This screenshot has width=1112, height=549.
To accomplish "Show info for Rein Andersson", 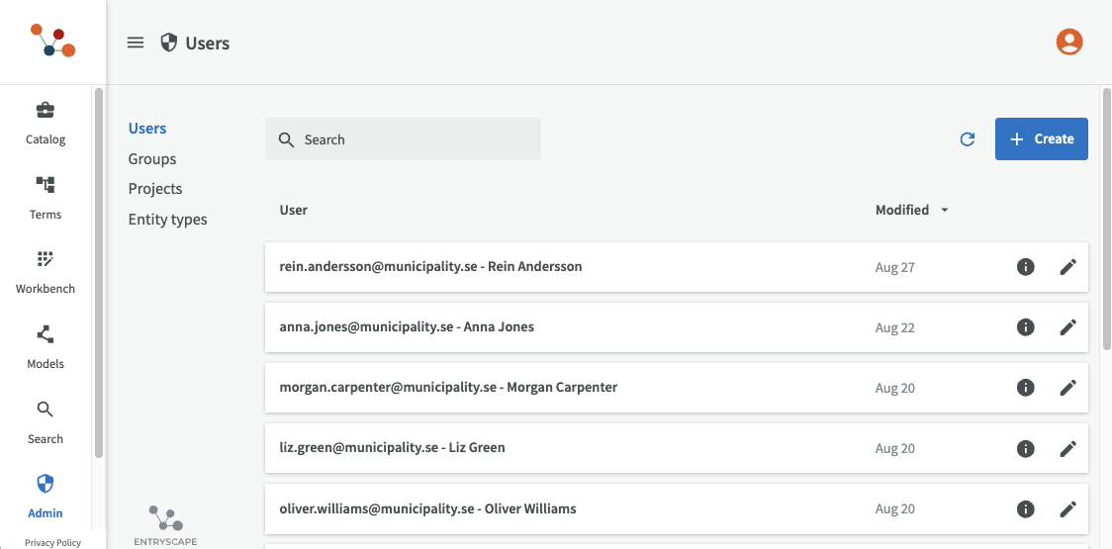I will click(1026, 267).
